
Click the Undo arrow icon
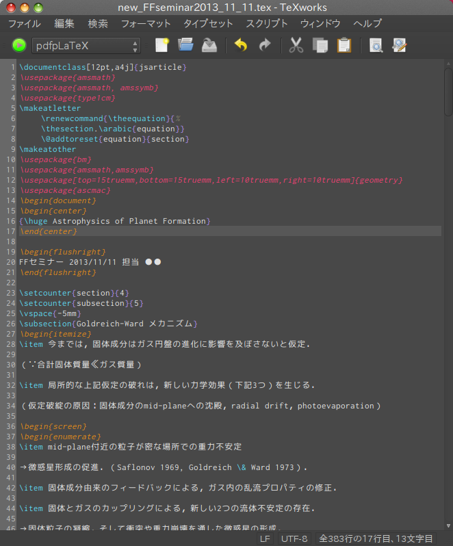[x=241, y=45]
